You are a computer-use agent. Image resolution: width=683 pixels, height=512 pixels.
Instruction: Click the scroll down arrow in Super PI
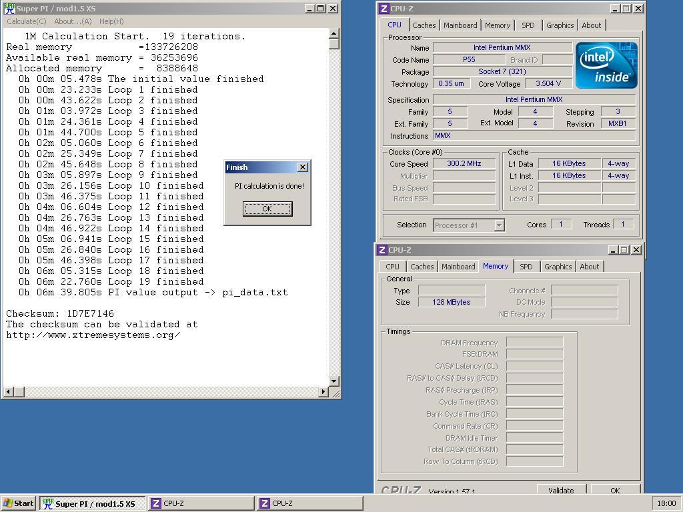(334, 381)
